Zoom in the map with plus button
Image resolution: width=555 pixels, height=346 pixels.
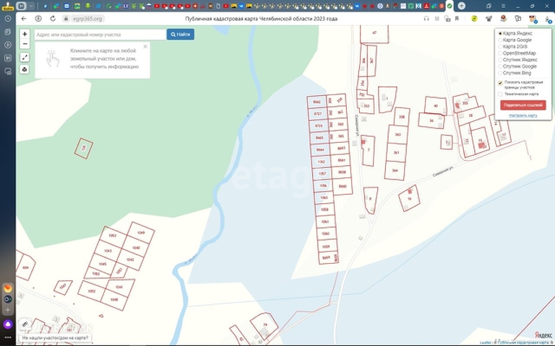(25, 34)
